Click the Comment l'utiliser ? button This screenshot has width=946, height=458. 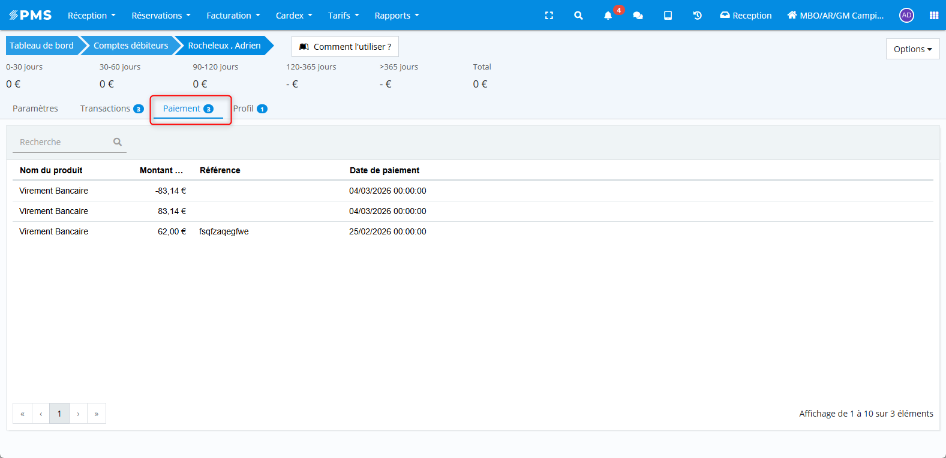point(345,47)
